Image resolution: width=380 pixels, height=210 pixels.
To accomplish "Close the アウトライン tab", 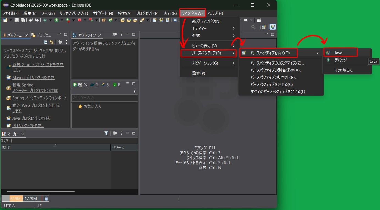I will tap(99, 35).
